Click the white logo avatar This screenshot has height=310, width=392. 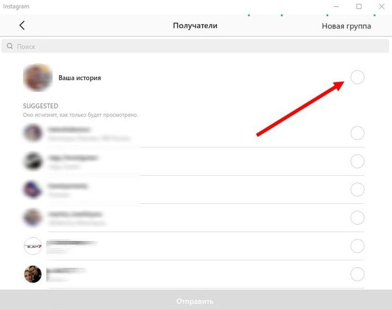tap(33, 246)
